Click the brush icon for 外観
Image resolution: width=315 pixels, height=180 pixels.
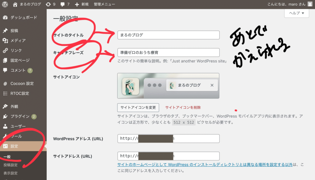pyautogui.click(x=5, y=106)
